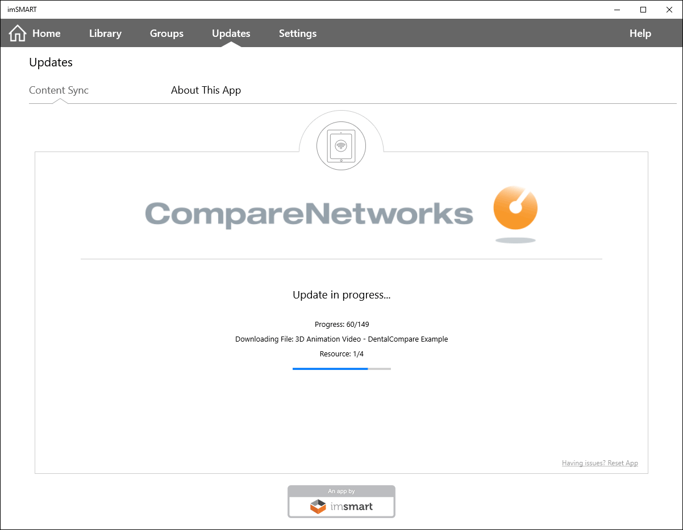This screenshot has width=683, height=530.
Task: Open the Help menu
Action: click(x=640, y=33)
